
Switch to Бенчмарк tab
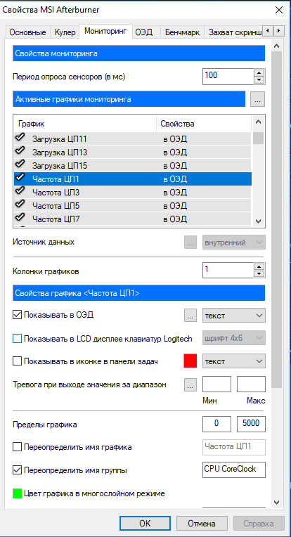tap(183, 32)
